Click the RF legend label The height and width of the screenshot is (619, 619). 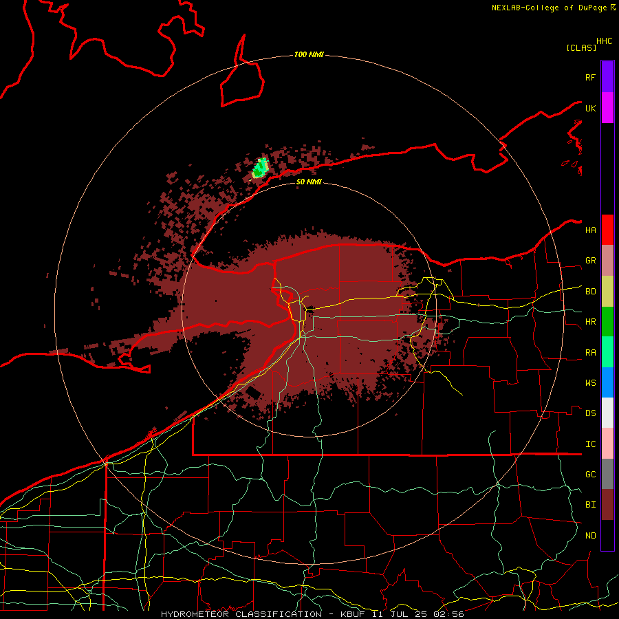[590, 77]
